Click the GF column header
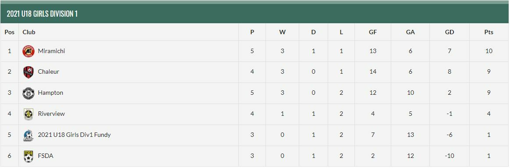The width and height of the screenshot is (510, 168). [373, 32]
